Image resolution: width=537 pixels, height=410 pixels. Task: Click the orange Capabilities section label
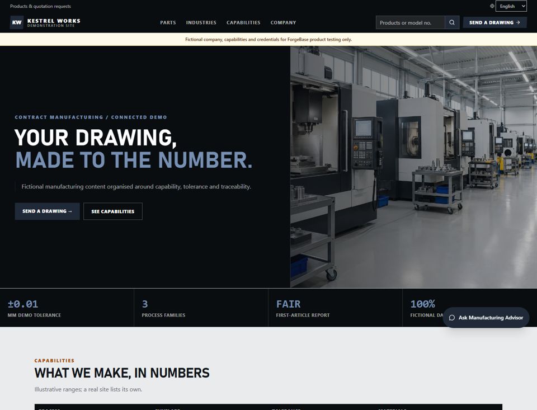click(54, 361)
